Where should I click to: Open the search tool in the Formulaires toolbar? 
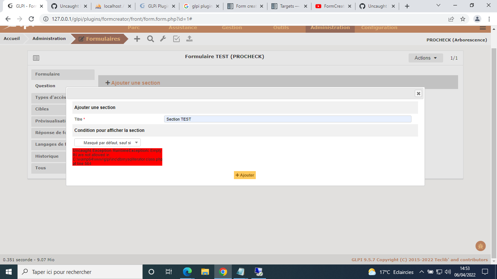coord(150,39)
